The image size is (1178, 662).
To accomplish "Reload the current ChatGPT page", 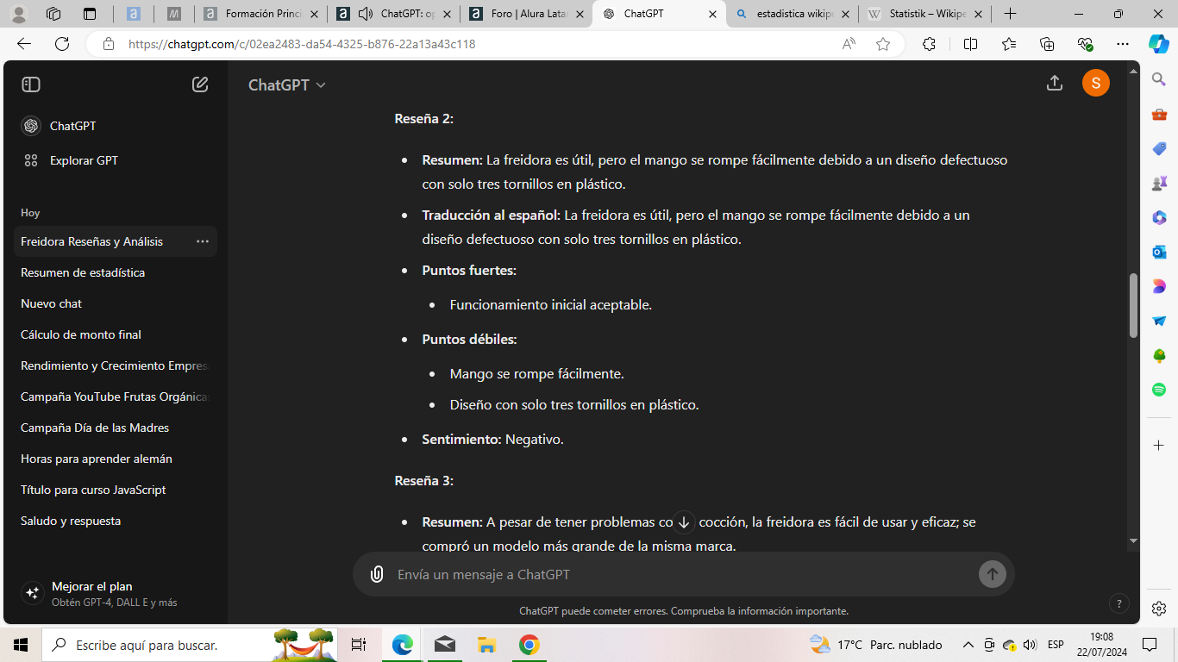I will [x=62, y=44].
